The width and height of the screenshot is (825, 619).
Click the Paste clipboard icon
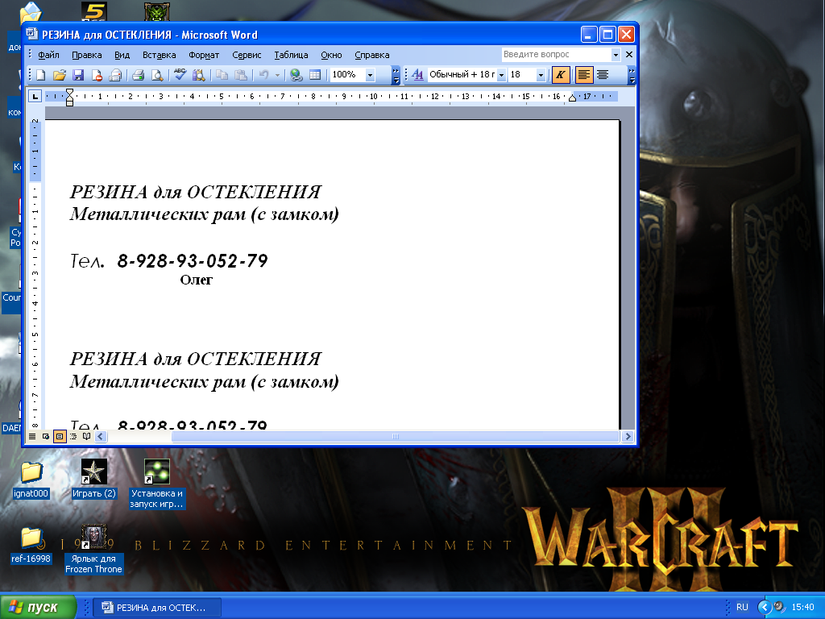pyautogui.click(x=240, y=75)
